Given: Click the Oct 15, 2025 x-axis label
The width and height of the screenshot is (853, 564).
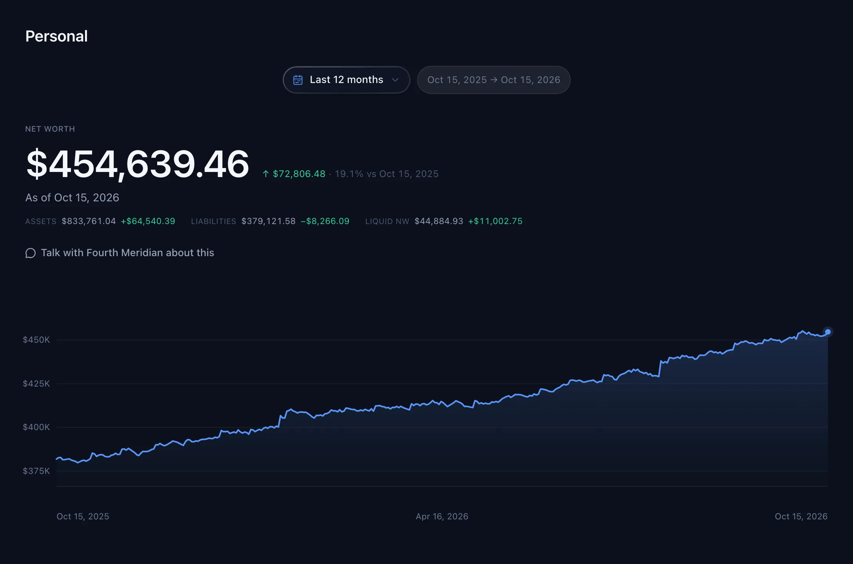Looking at the screenshot, I should pos(83,517).
